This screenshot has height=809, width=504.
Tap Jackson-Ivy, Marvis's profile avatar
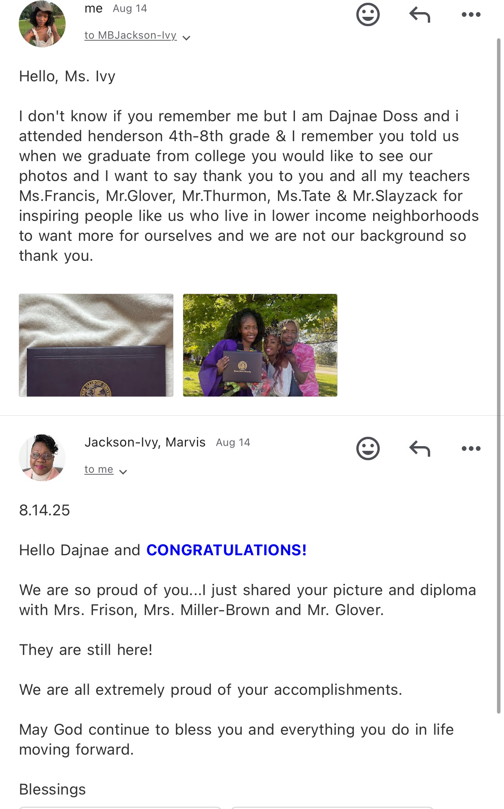42,457
